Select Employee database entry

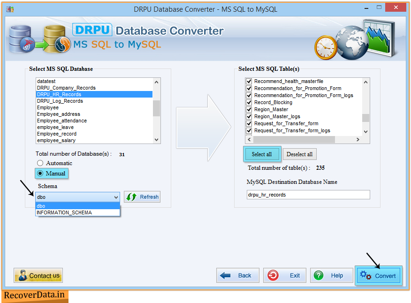(x=94, y=107)
